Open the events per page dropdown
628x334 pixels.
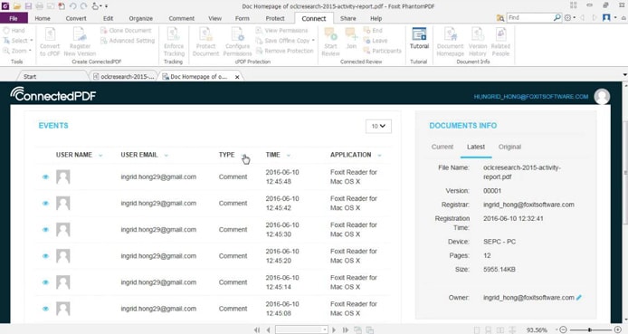(x=378, y=126)
